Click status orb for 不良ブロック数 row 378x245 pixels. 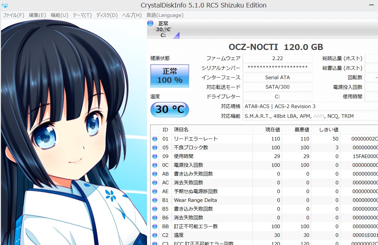pyautogui.click(x=155, y=148)
